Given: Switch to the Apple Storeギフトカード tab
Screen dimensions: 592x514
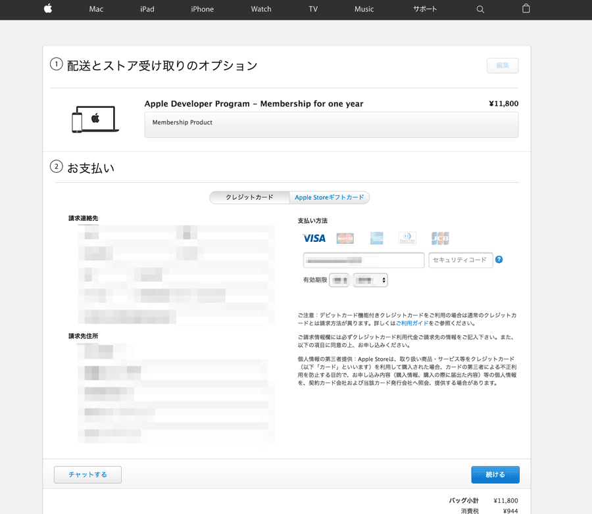Looking at the screenshot, I should pos(330,197).
